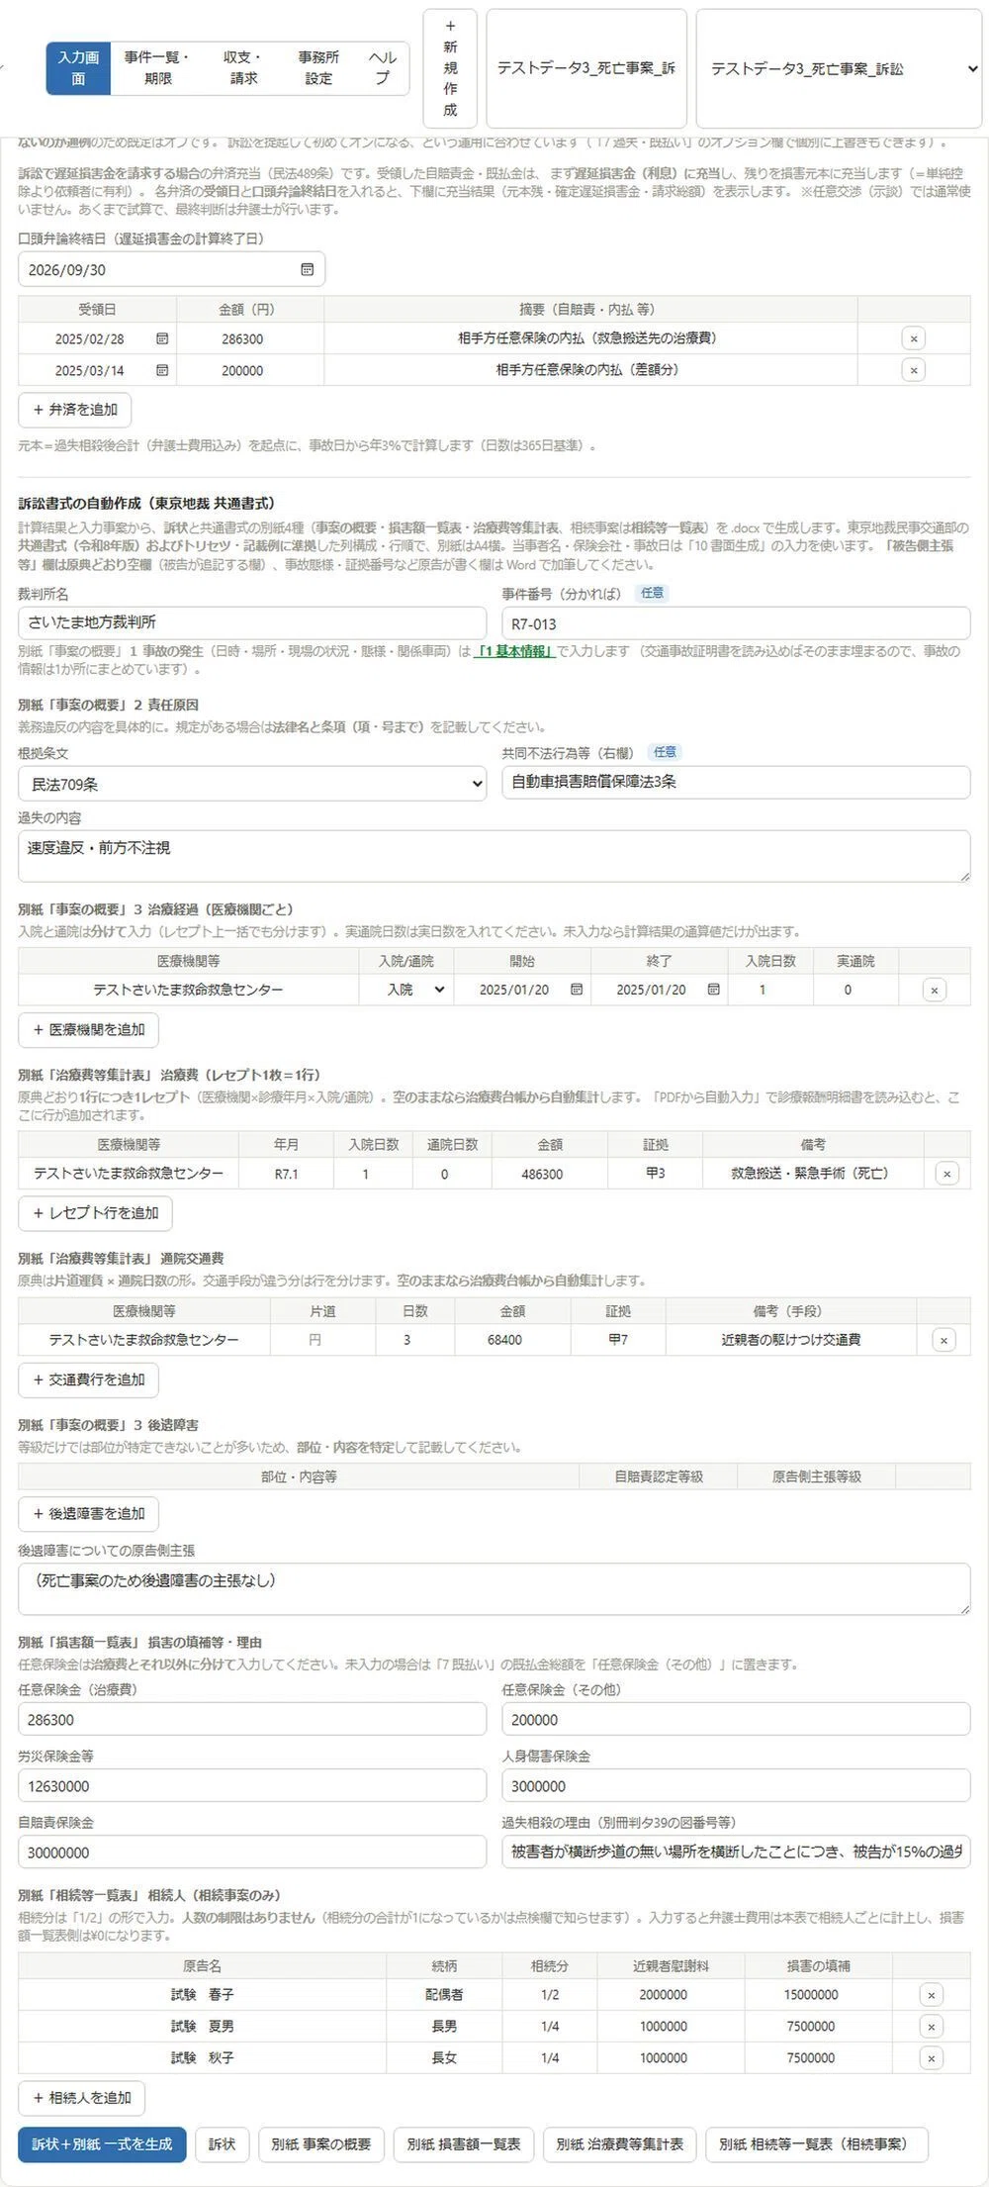Select the 486300 amount cell in receipt table

[x=550, y=1174]
